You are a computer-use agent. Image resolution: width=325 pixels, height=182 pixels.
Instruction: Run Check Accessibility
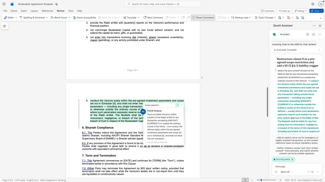[x=84, y=17]
